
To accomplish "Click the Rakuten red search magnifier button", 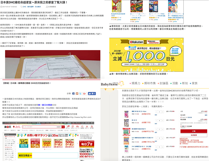I will coord(63,127).
